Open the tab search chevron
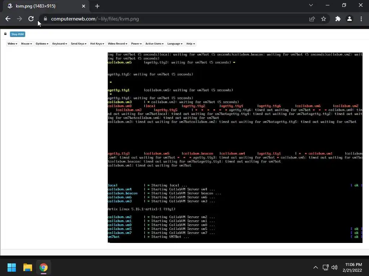 click(311, 5)
